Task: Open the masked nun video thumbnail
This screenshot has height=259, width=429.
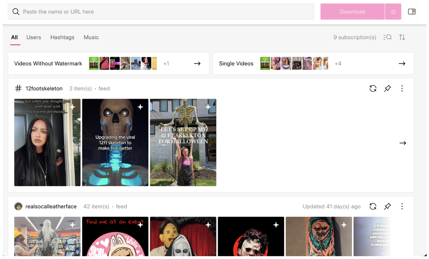Action: (183, 236)
